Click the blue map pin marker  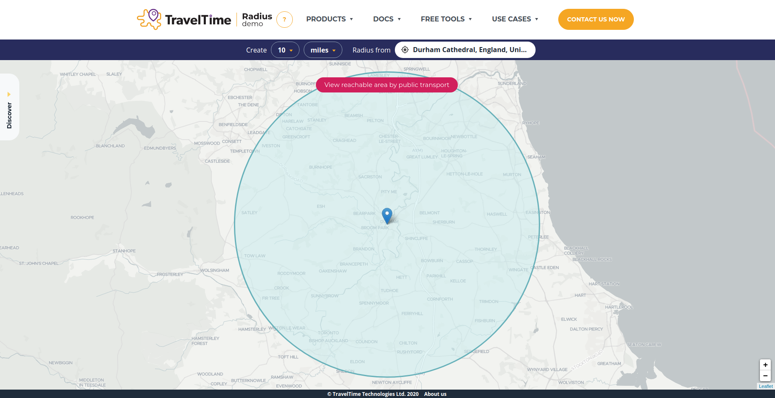[387, 216]
